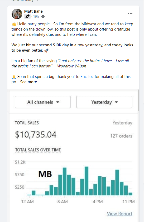The width and height of the screenshot is (144, 222).
Task: Open the three-dot post options menu
Action: coord(130,13)
